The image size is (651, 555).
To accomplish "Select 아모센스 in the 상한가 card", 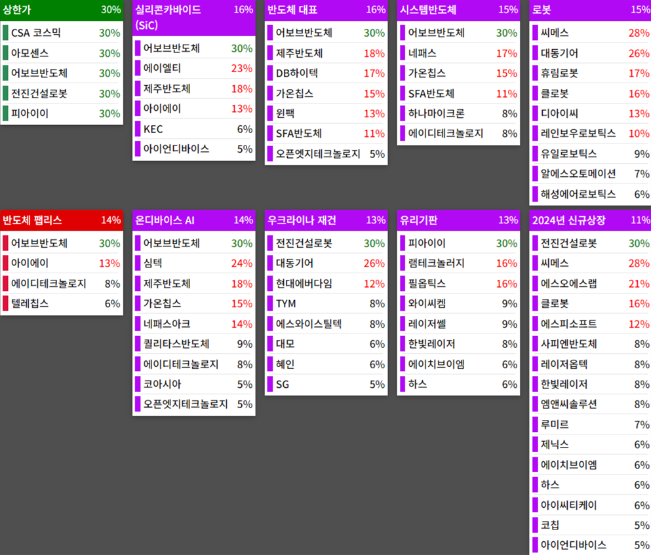I will click(62, 53).
